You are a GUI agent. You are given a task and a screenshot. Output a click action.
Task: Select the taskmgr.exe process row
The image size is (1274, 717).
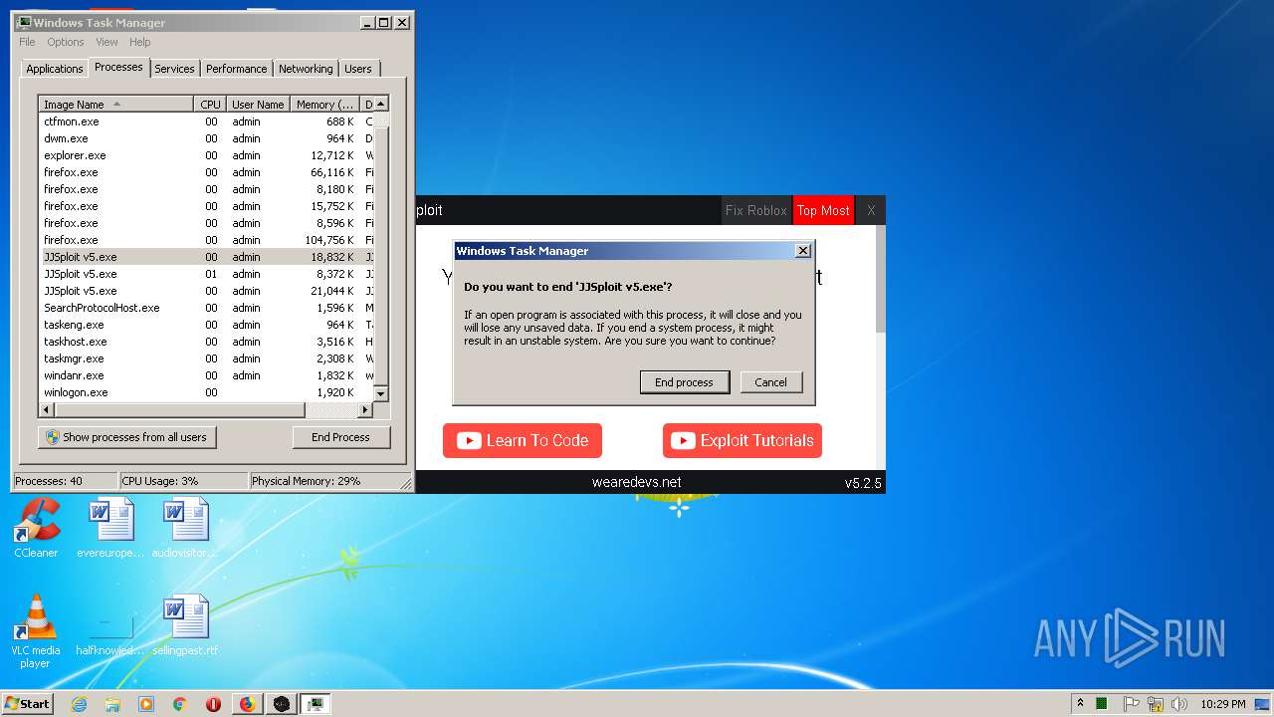click(206, 358)
